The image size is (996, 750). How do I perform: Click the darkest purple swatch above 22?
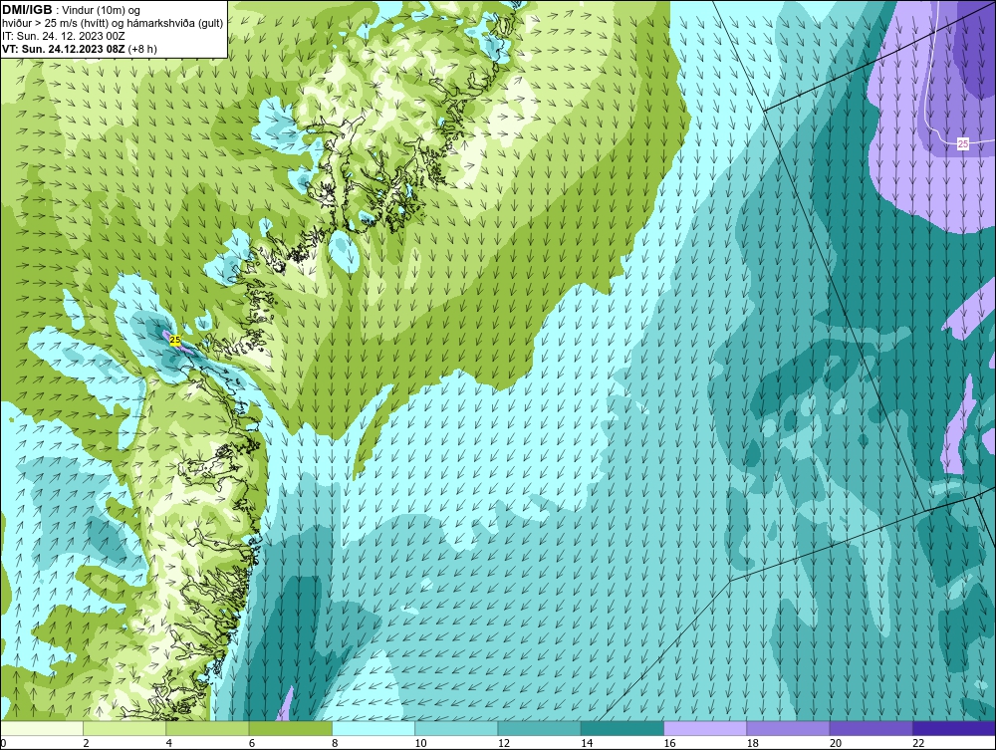954,728
